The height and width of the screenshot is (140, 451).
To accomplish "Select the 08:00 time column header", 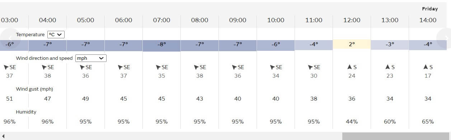I will point(199,20).
